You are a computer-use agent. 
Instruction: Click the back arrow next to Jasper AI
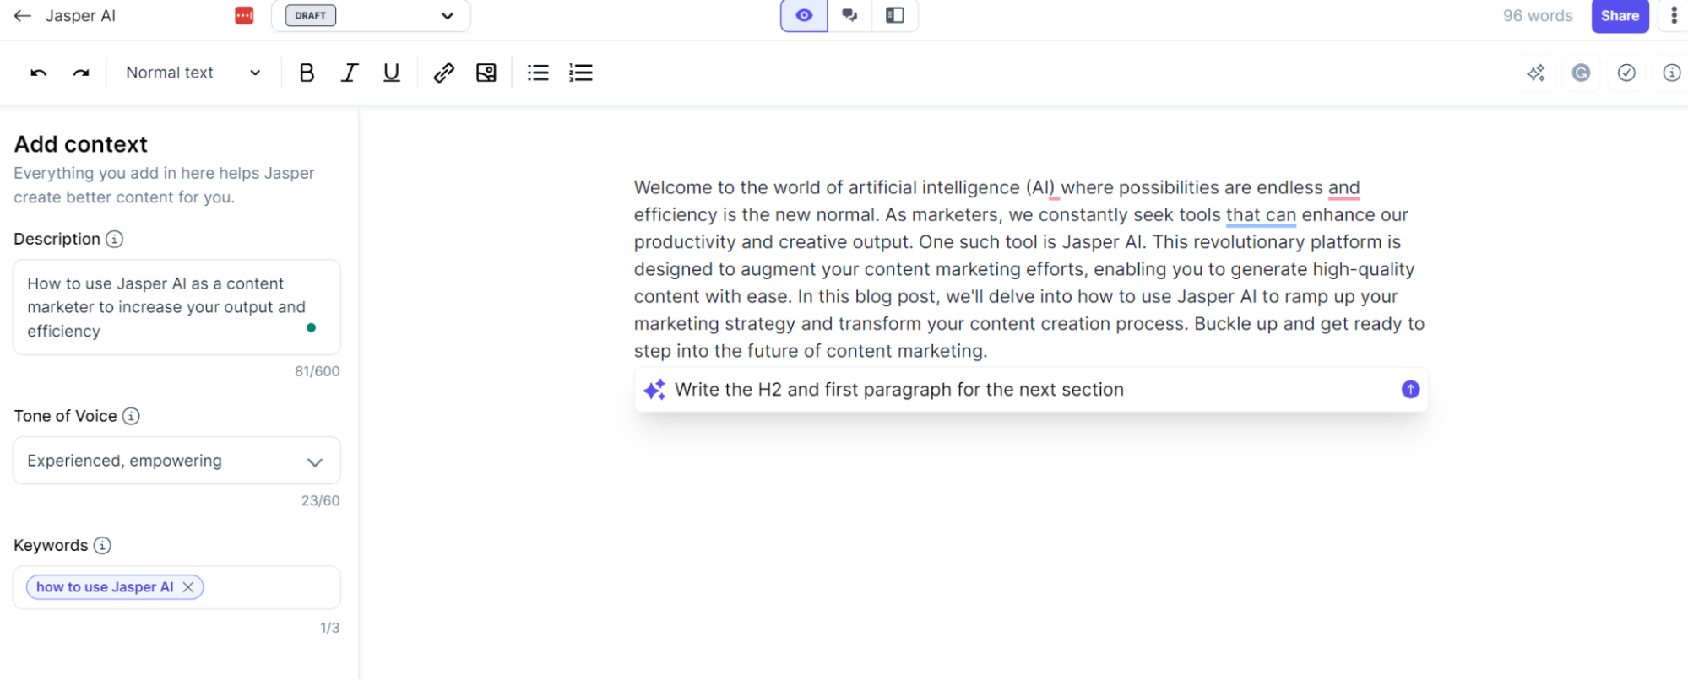[23, 16]
